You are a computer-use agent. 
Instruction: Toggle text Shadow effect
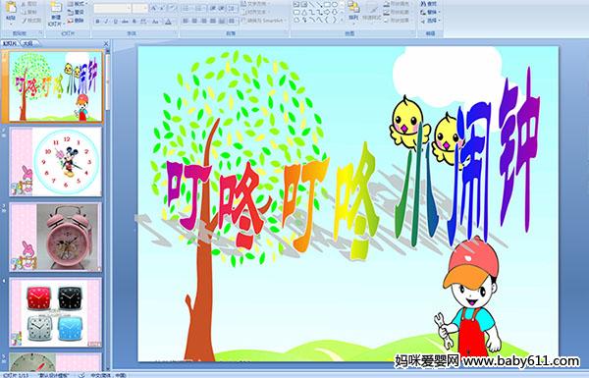tap(134, 22)
